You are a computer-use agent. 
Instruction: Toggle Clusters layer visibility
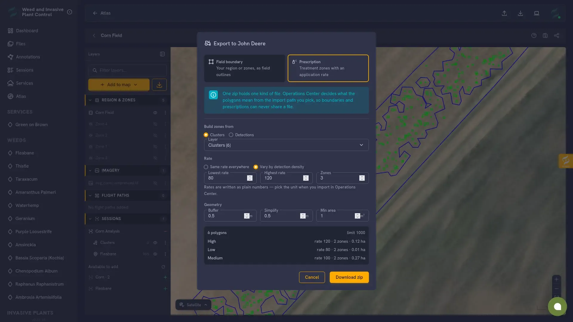pos(155,243)
